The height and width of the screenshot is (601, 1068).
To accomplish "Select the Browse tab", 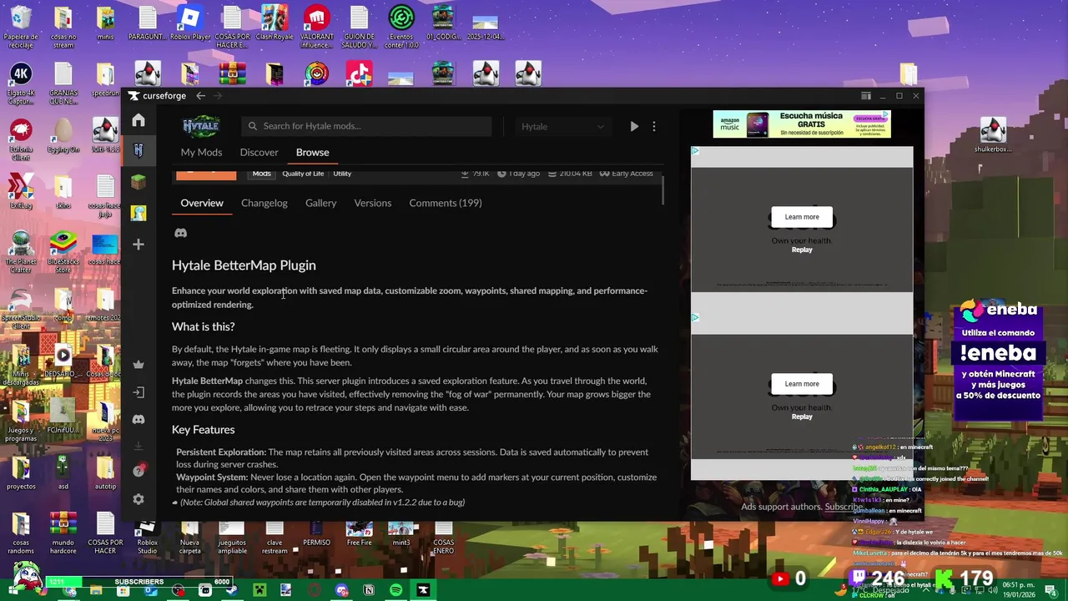I will [312, 152].
